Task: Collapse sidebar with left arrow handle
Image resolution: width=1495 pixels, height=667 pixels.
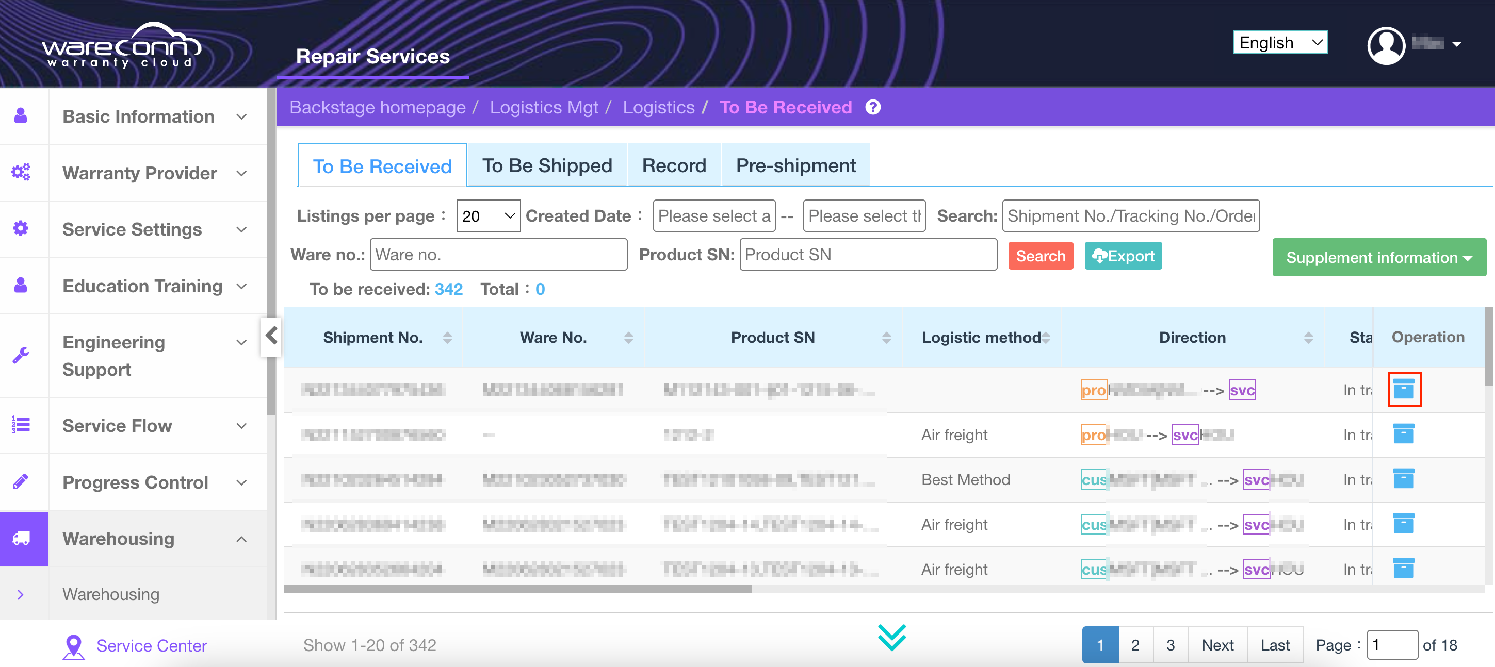Action: pos(271,335)
